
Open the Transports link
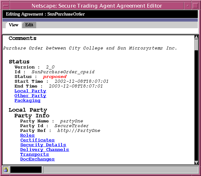click(35, 154)
